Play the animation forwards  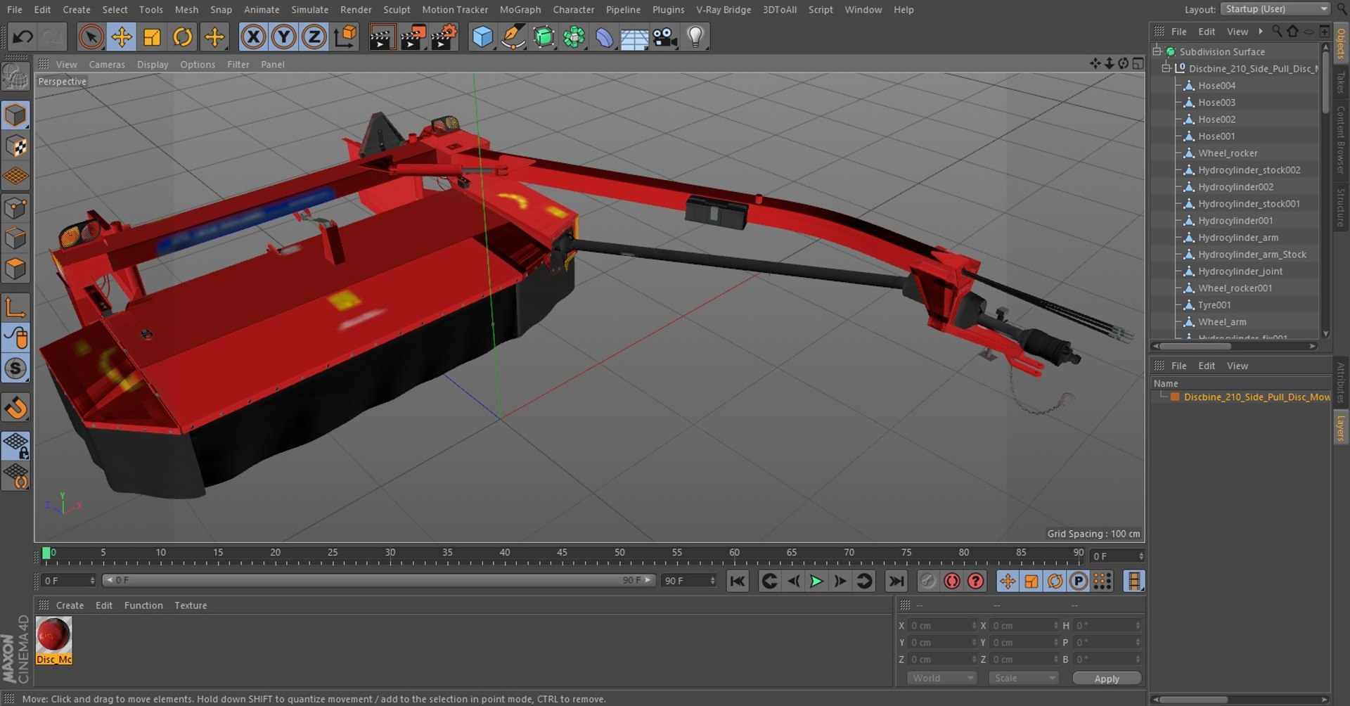click(816, 581)
